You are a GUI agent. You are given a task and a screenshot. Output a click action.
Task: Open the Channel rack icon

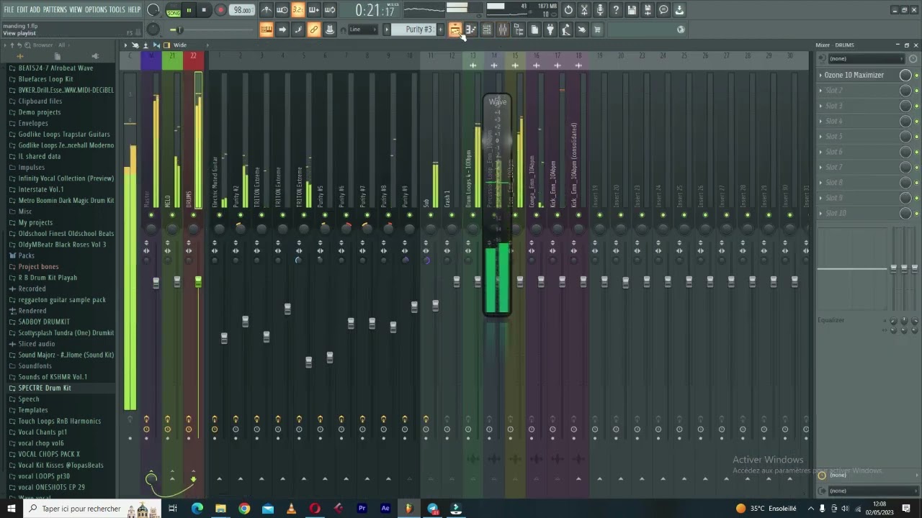(487, 29)
